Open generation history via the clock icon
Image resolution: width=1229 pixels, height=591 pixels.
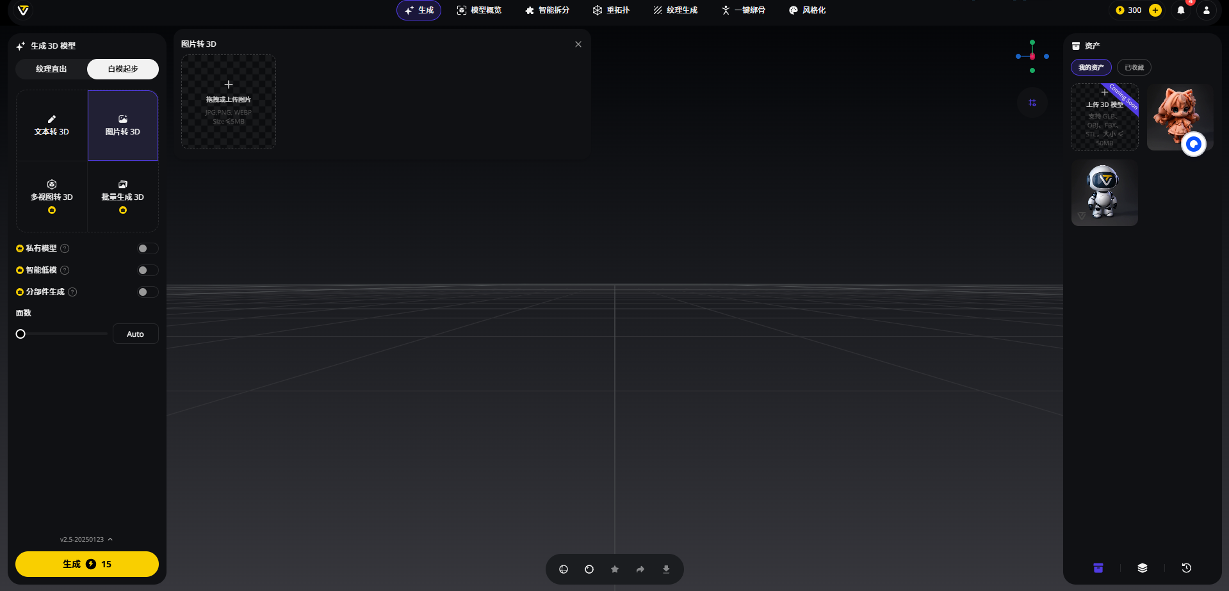tap(1186, 568)
